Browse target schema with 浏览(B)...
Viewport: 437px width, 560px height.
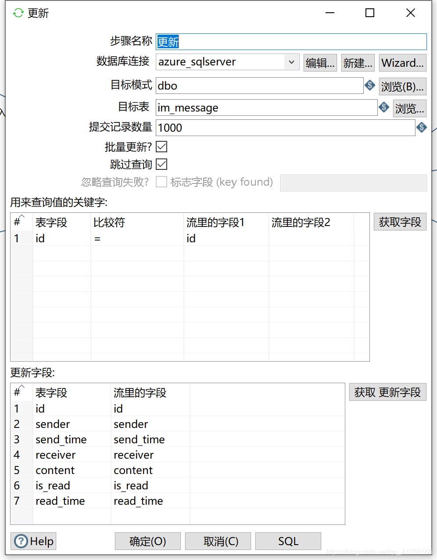pos(403,86)
